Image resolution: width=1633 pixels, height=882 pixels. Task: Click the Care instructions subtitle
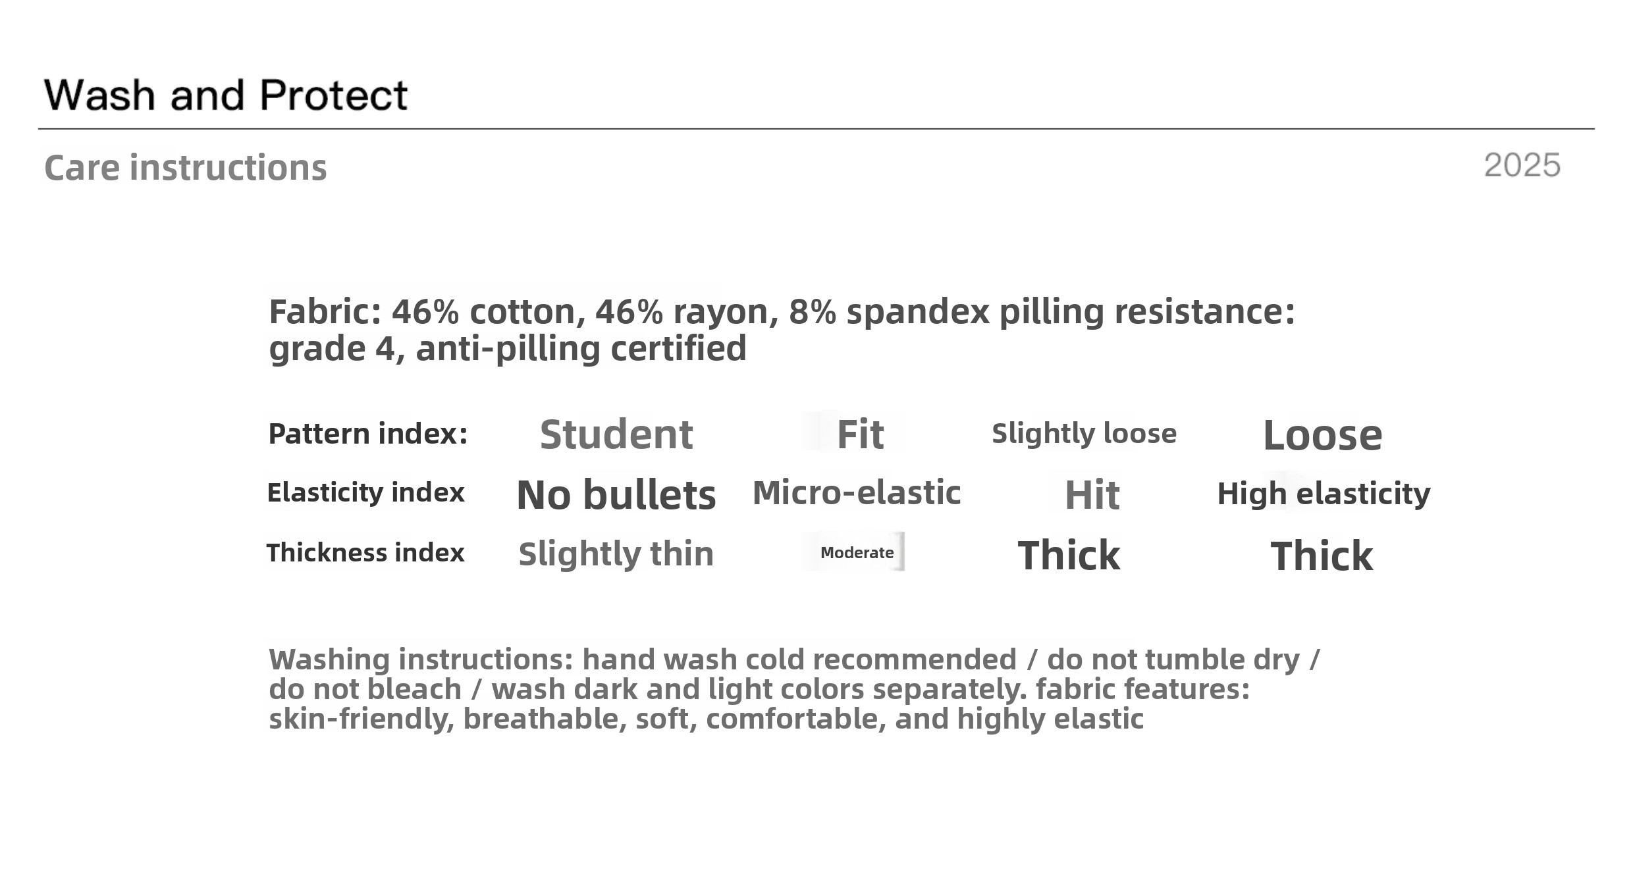pyautogui.click(x=185, y=167)
